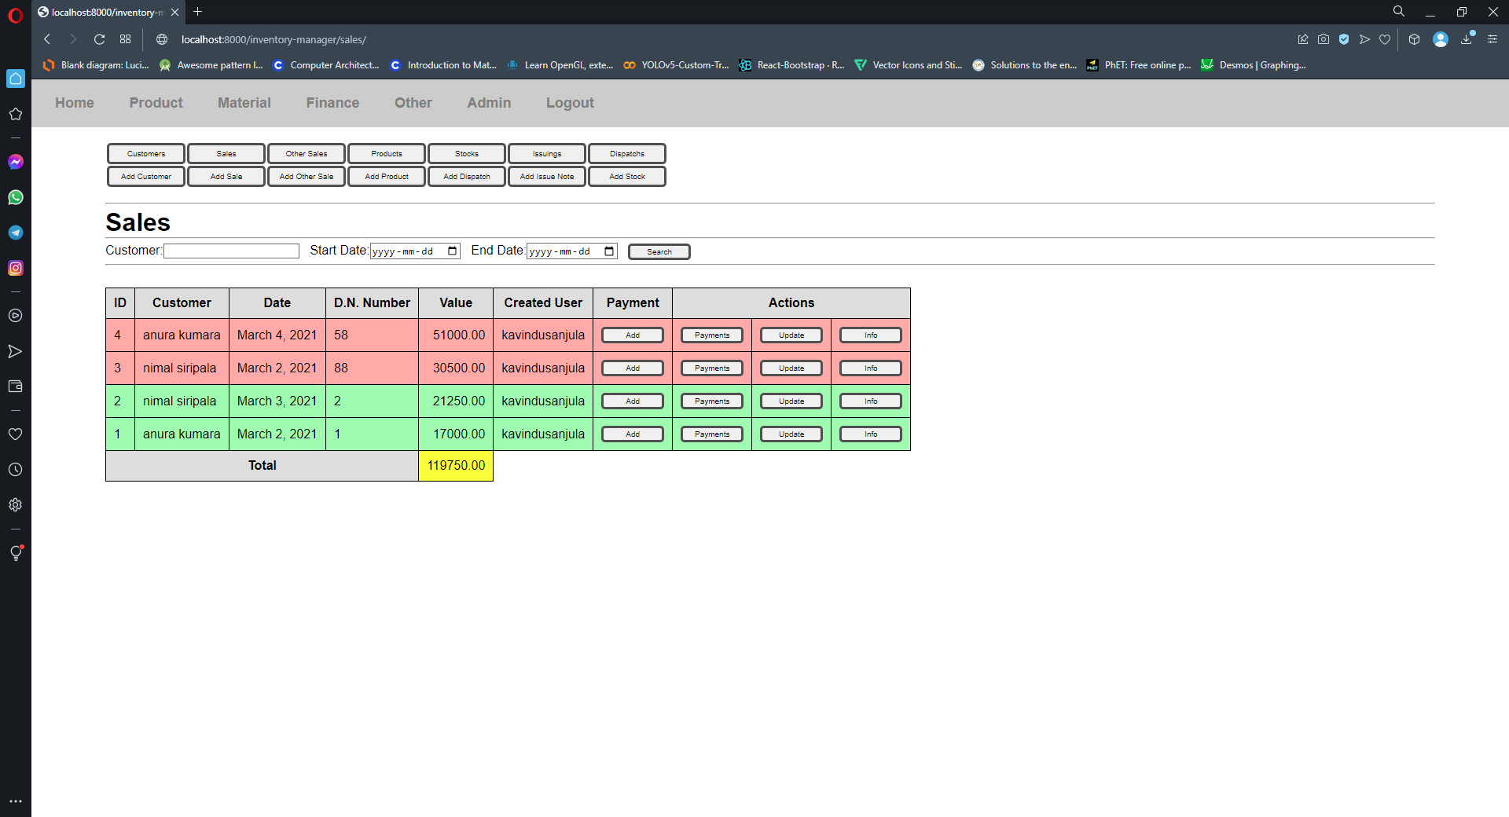Toggle the browser search icon

click(1399, 11)
